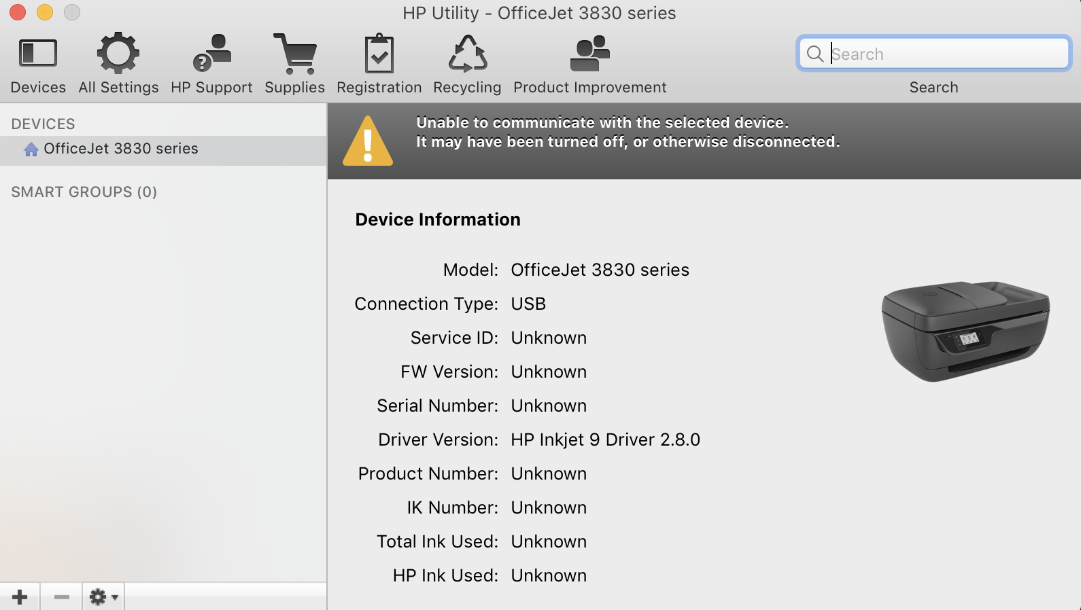The height and width of the screenshot is (610, 1081).
Task: Click the minus button to remove device
Action: click(x=61, y=597)
